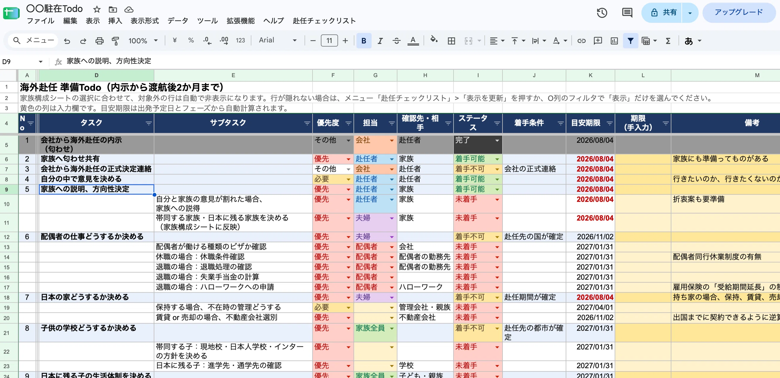Viewport: 780px width, 378px height.
Task: Click the アップグレード button
Action: [738, 12]
